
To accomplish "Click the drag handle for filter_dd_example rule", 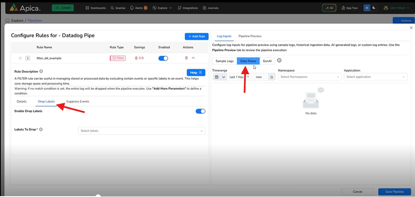I will 20,58.
